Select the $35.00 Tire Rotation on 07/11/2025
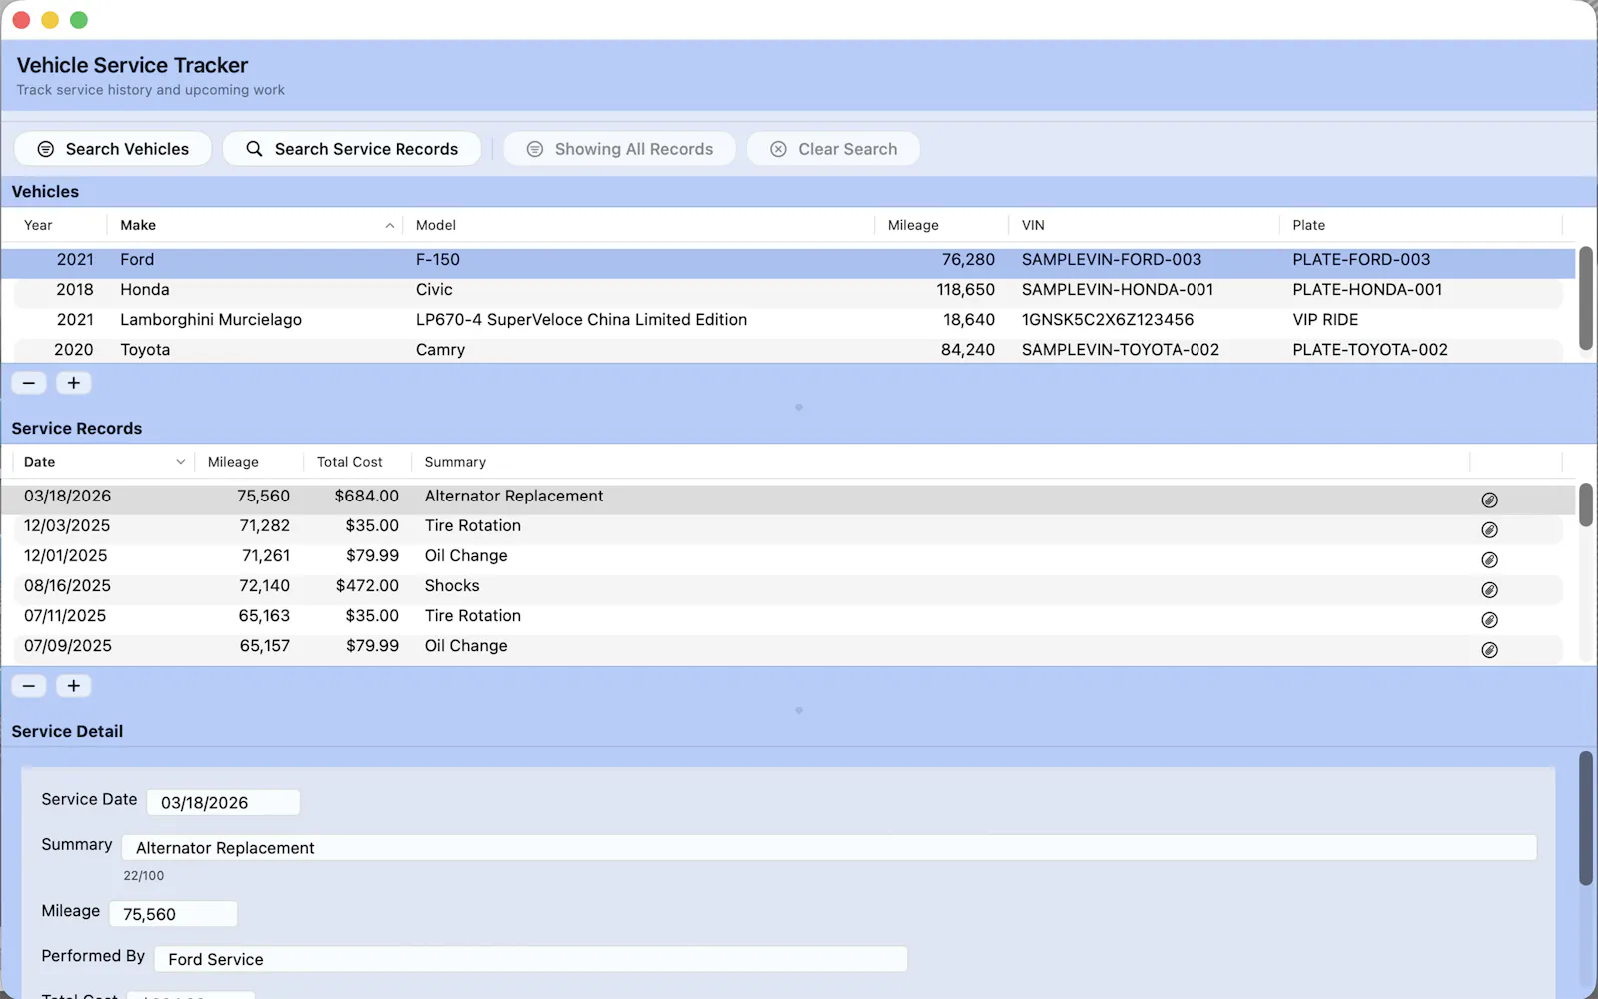 [787, 616]
